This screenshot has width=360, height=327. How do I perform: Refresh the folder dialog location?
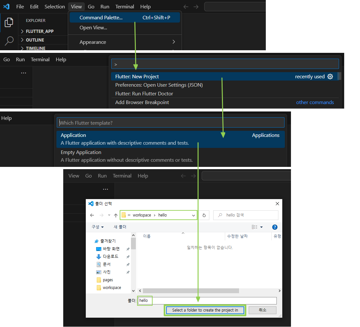[204, 215]
